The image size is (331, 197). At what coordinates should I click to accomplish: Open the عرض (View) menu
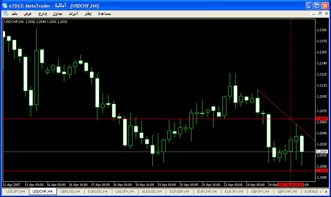pos(28,14)
